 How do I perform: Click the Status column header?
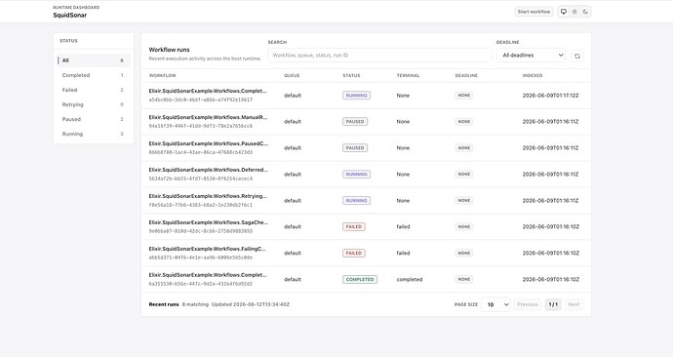(351, 75)
